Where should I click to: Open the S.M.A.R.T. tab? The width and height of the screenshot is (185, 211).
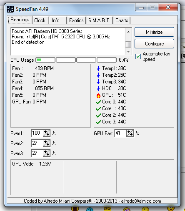pyautogui.click(x=99, y=20)
